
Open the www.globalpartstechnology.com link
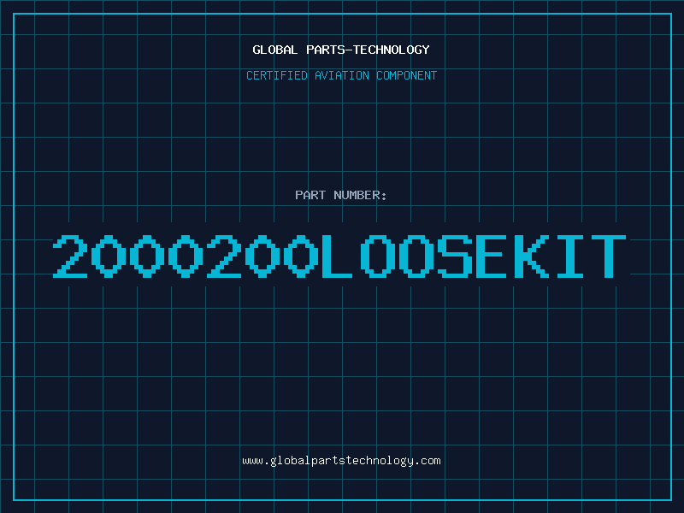pyautogui.click(x=341, y=461)
